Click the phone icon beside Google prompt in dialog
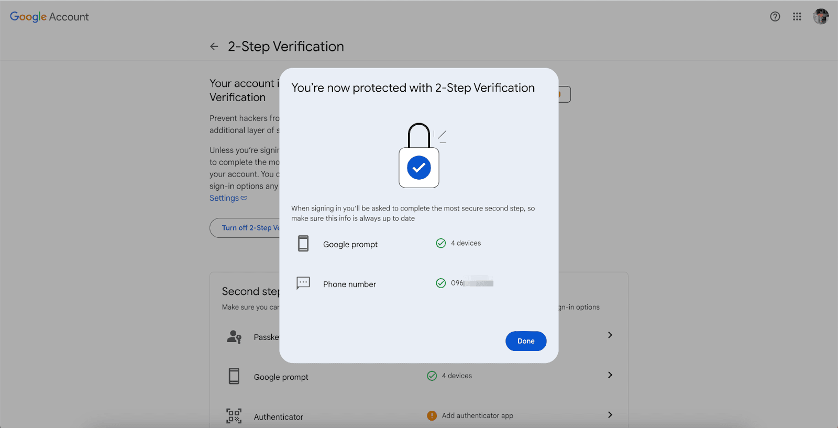Viewport: 838px width, 428px height. coord(303,244)
